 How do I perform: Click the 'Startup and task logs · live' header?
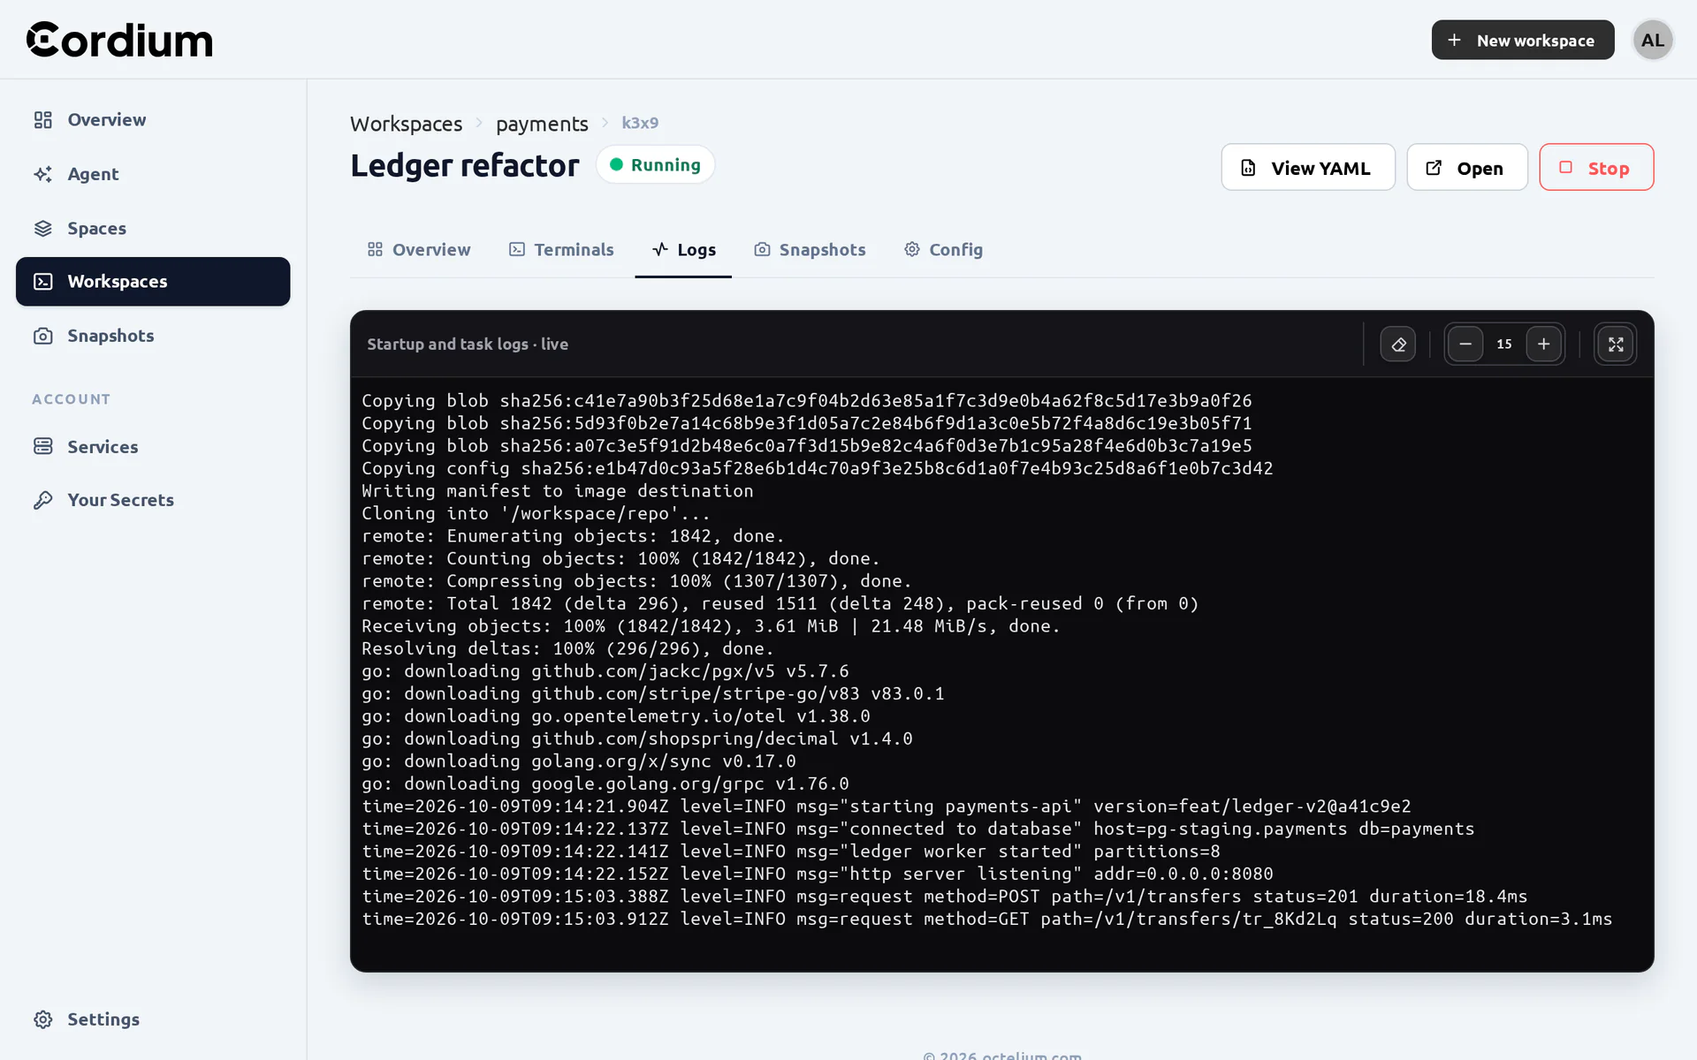[468, 344]
